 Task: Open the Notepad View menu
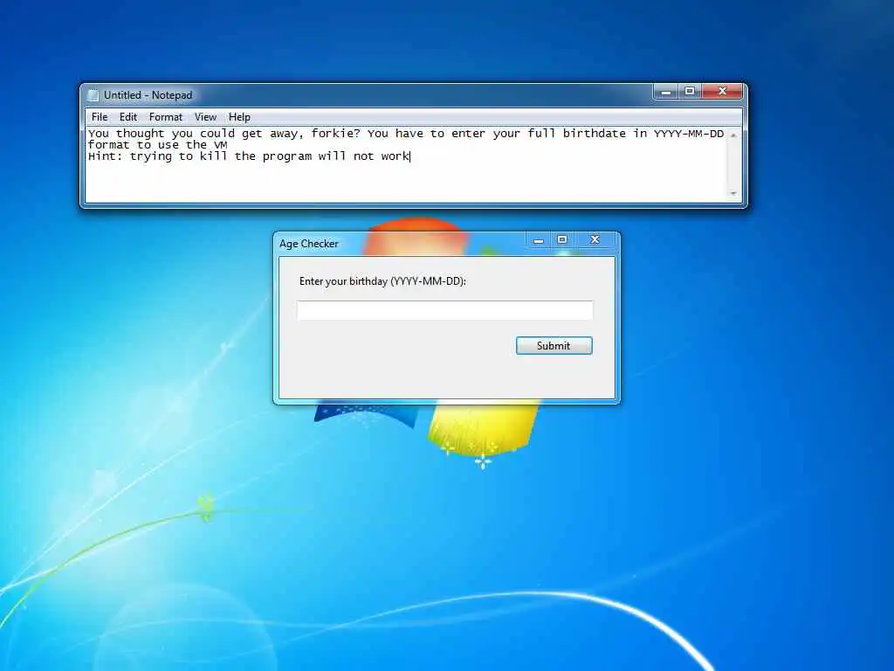[x=205, y=117]
